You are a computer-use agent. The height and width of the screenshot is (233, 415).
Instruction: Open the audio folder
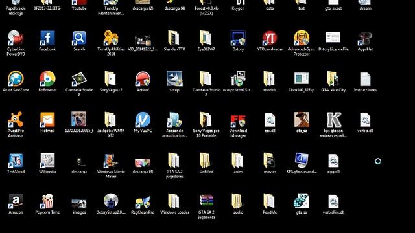click(x=237, y=201)
